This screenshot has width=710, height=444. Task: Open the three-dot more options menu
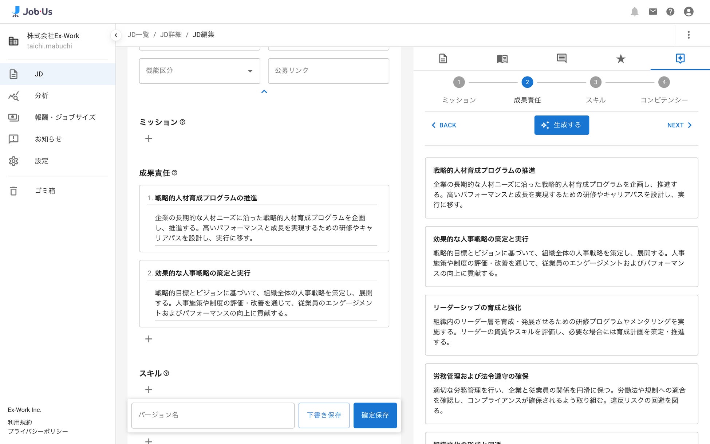tap(688, 35)
